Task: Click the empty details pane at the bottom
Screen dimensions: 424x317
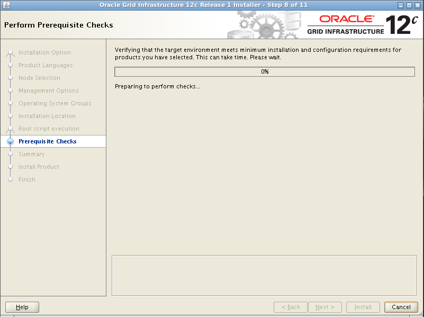Action: click(265, 274)
